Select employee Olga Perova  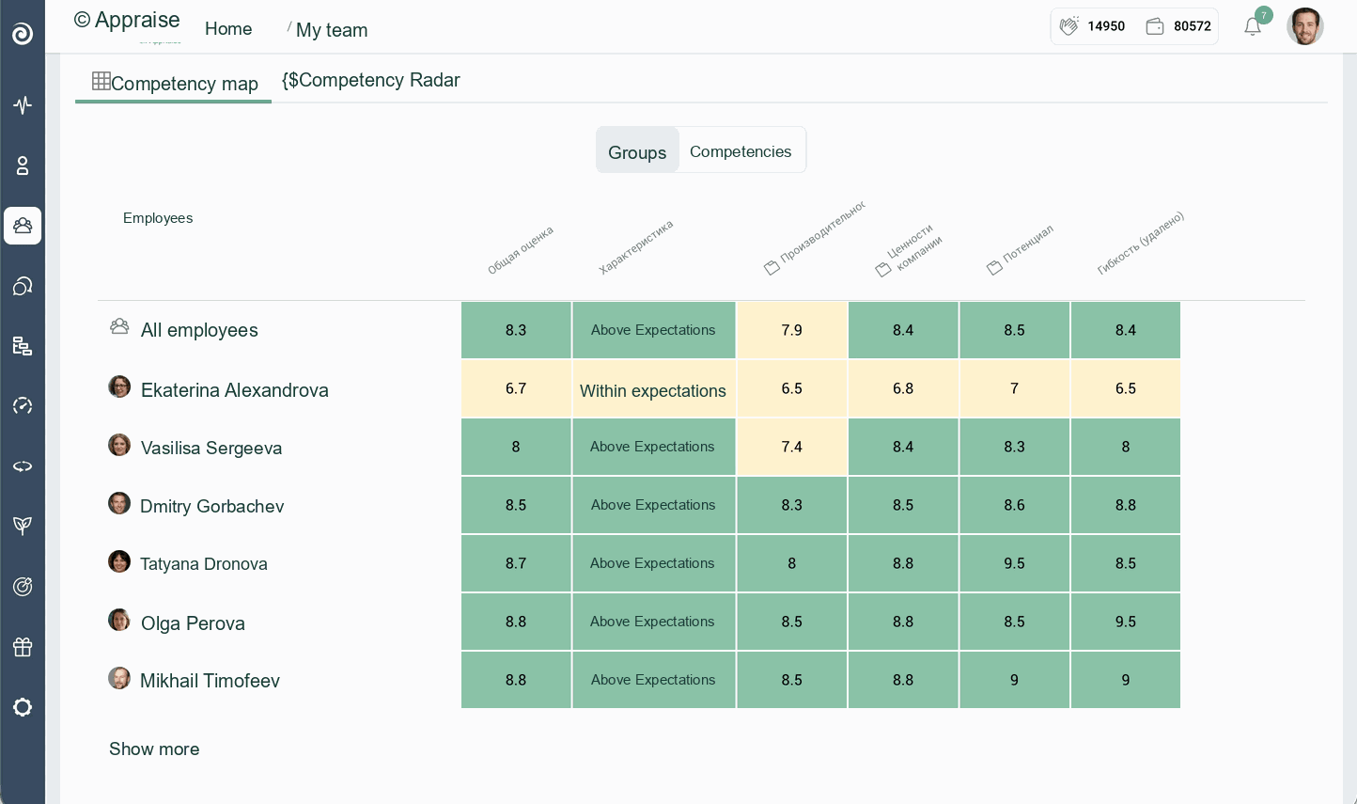193,623
